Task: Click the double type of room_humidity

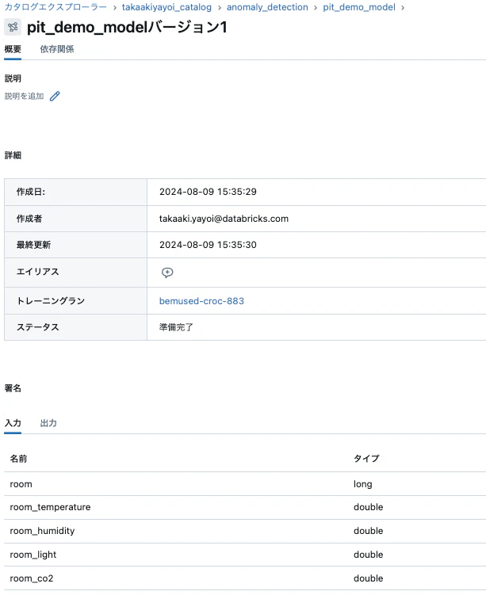Action: 369,531
